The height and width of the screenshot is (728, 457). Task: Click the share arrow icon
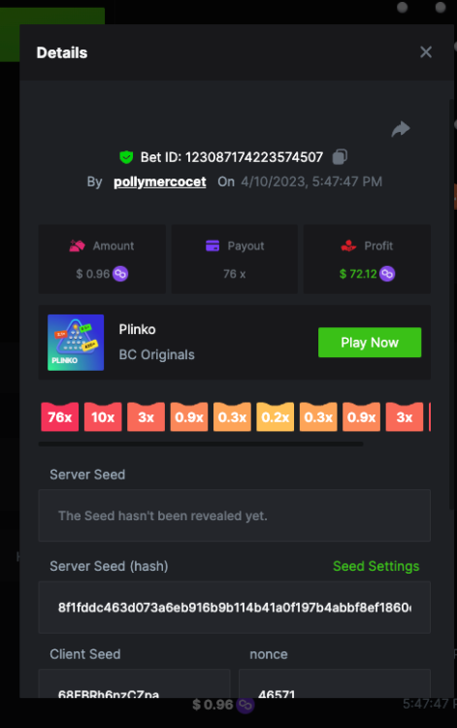tap(401, 128)
